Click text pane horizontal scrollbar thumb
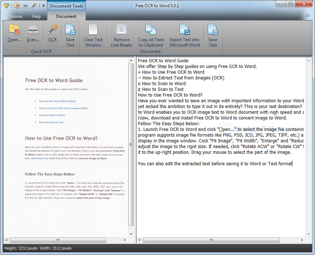This screenshot has width=315, height=255. pos(211,240)
